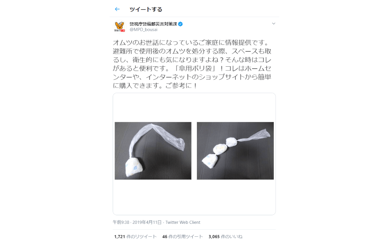This screenshot has height=241, width=390.
Task: Open the MPD_bousai profile avatar
Action: tap(119, 27)
